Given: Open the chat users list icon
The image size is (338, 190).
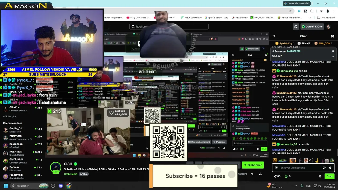Looking at the screenshot, I should pyautogui.click(x=332, y=36).
